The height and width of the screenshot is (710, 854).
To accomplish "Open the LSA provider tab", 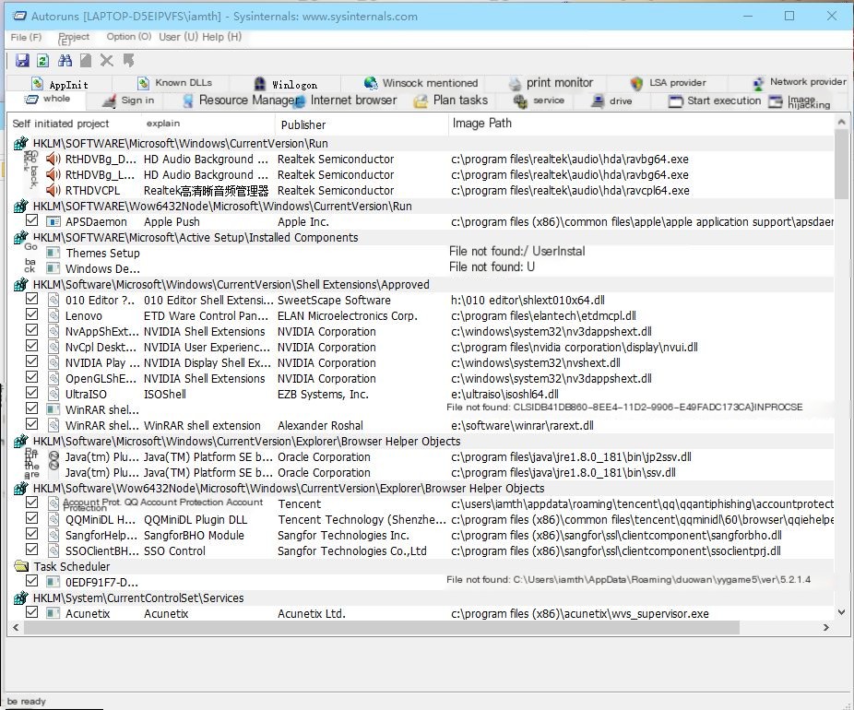I will [669, 83].
